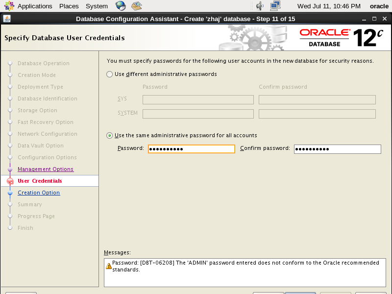
Task: Click the GNOME logo beside Applications
Action: tap(9, 6)
